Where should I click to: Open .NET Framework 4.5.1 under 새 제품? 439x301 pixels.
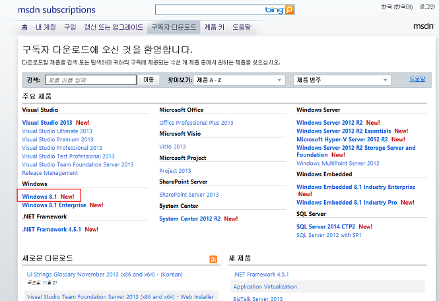(261, 275)
